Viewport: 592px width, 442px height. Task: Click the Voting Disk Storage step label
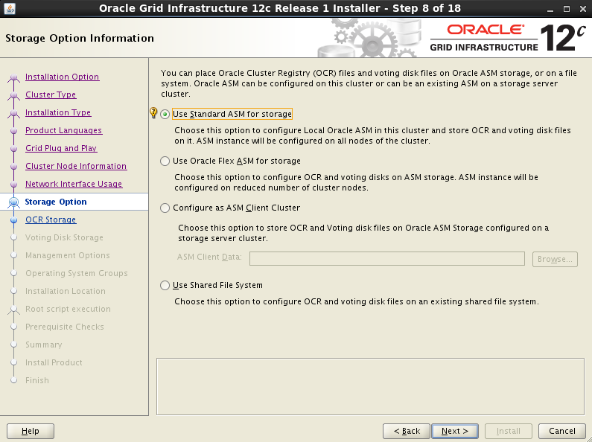64,237
